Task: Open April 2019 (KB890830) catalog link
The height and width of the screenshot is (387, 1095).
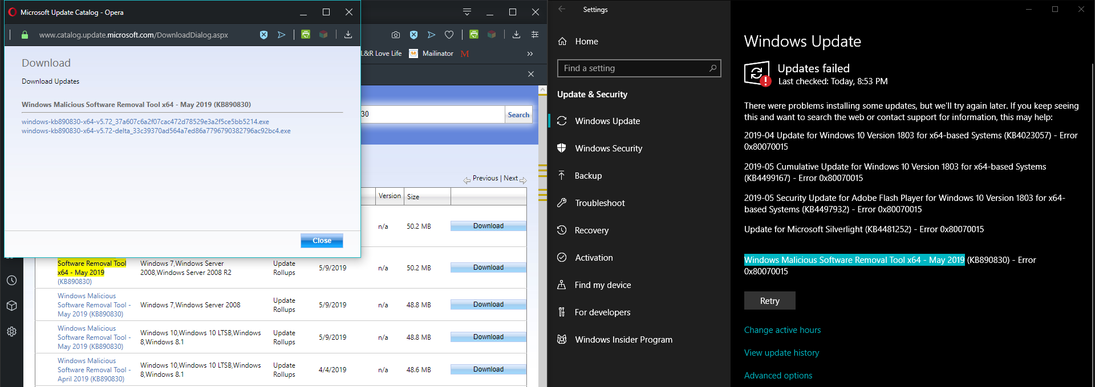Action: click(x=94, y=370)
